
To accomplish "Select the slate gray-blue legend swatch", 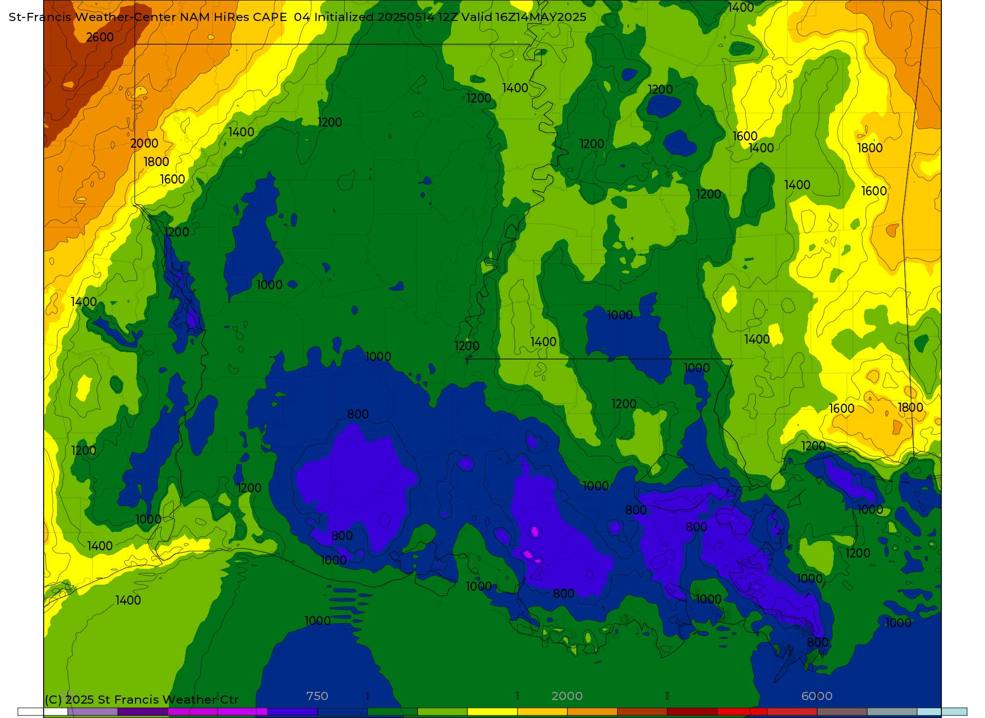I will pyautogui.click(x=892, y=712).
